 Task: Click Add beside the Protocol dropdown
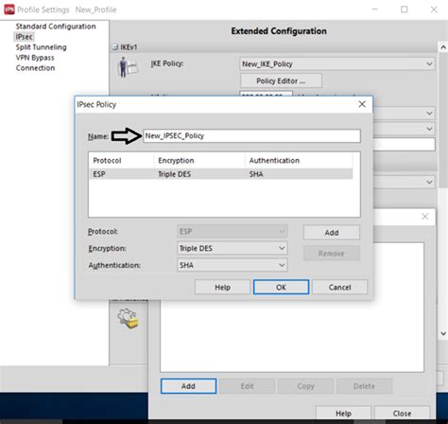coord(332,233)
